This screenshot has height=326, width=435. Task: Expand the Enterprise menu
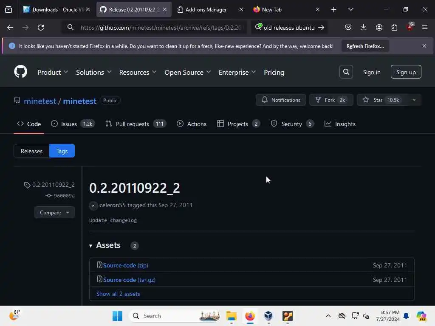point(237,72)
